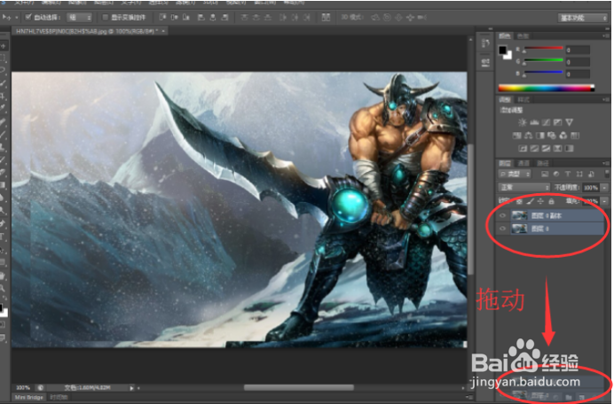Screen dimensions: 614x404
Task: Enable the Show Transform Controls checkbox
Action: 105,17
